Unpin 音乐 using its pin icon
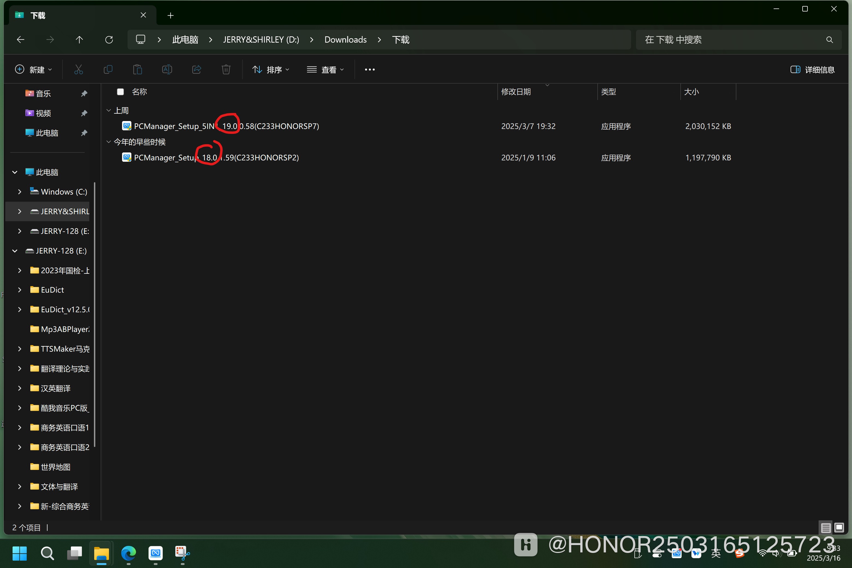 click(x=84, y=93)
